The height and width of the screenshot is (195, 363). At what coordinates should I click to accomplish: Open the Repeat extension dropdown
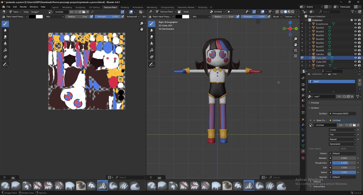[x=342, y=139]
